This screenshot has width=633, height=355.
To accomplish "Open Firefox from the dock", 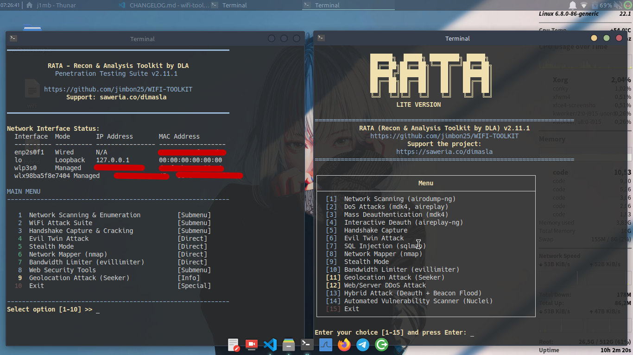I will pos(344,344).
